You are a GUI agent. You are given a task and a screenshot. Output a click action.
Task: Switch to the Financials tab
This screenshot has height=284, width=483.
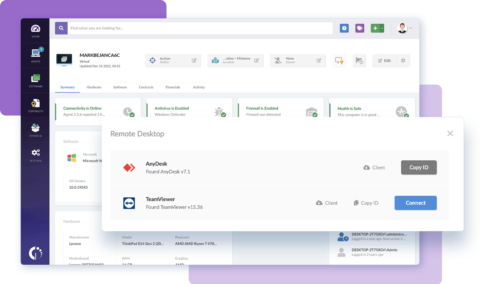tap(173, 87)
